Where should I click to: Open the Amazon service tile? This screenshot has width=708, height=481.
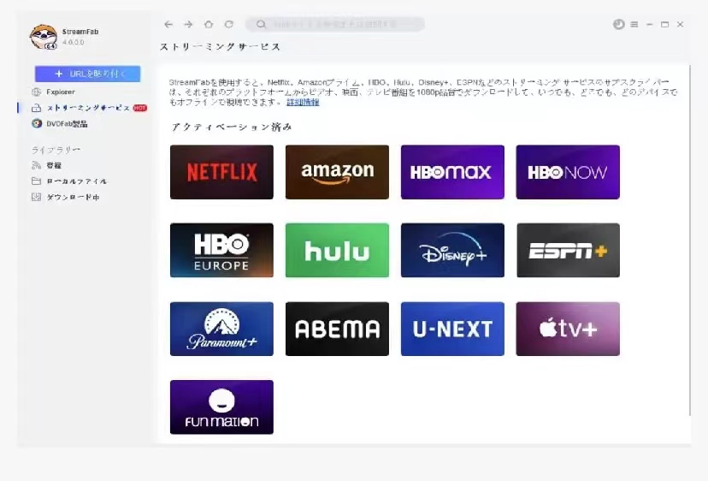coord(337,172)
